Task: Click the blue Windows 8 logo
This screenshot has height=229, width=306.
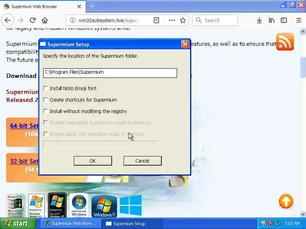Action: coord(131,205)
